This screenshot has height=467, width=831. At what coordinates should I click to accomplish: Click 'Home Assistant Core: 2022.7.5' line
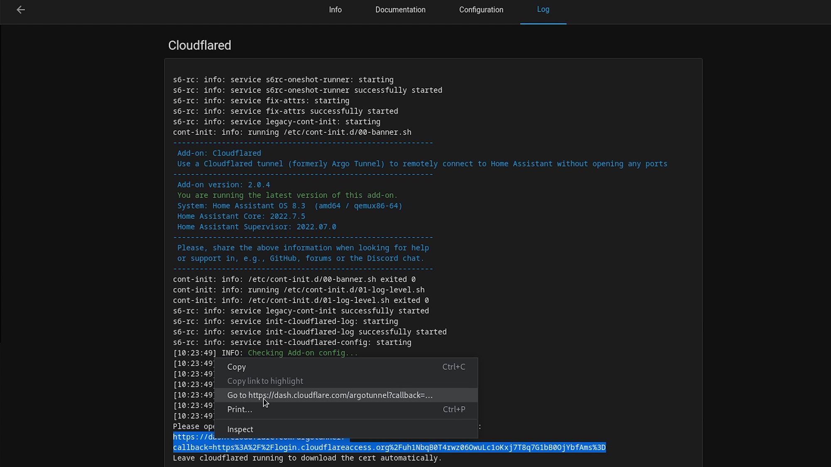(241, 216)
